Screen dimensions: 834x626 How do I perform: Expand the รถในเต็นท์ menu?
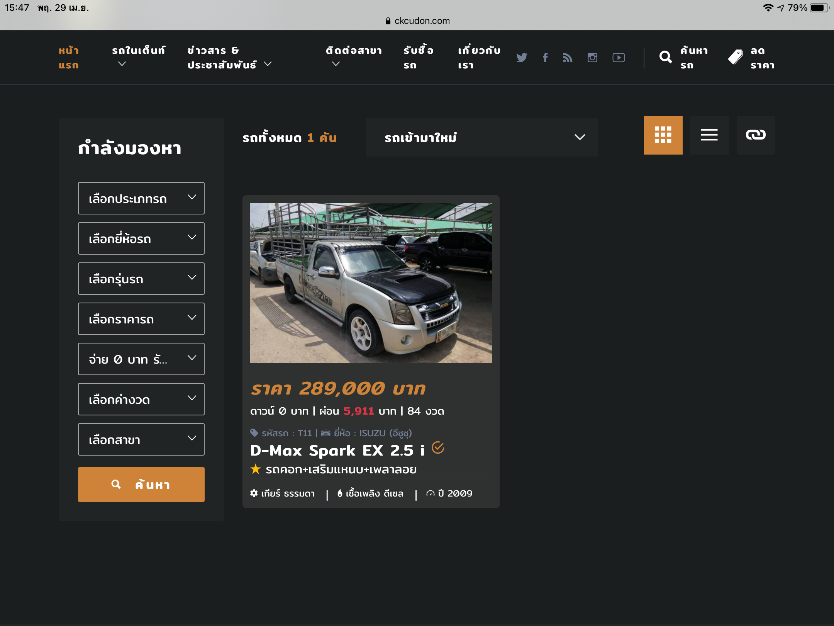click(x=138, y=57)
